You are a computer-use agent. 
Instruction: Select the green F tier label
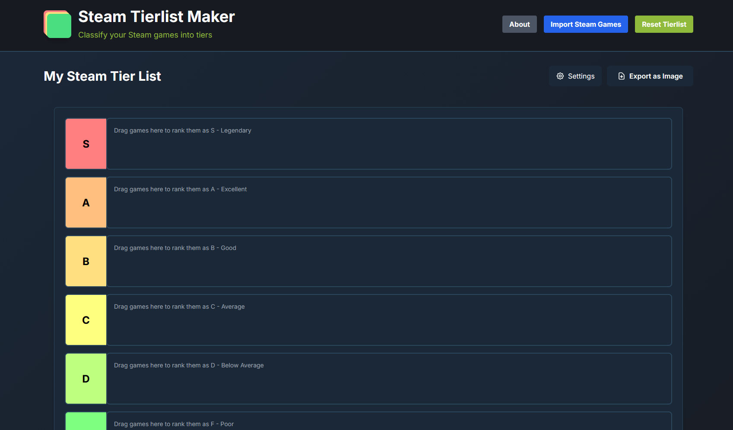(x=86, y=421)
